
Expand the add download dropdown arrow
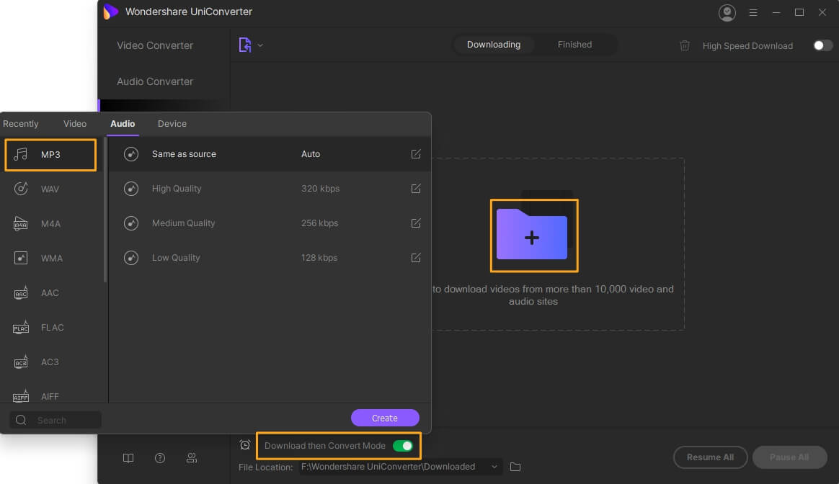click(260, 45)
